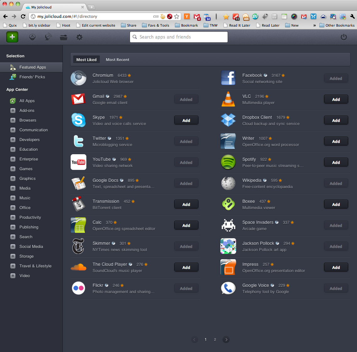This screenshot has width=357, height=352.
Task: Click the Jackson Pollock app icon
Action: click(228, 246)
